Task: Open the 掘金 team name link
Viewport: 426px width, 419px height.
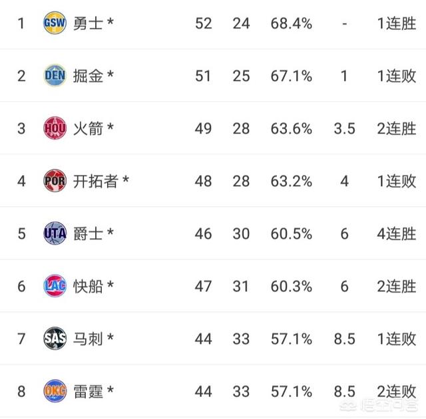Action: pos(89,76)
